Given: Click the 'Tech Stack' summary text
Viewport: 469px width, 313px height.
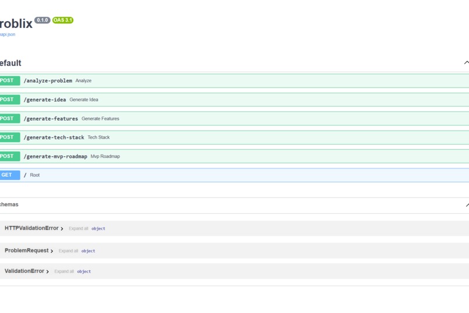Looking at the screenshot, I should [x=99, y=137].
